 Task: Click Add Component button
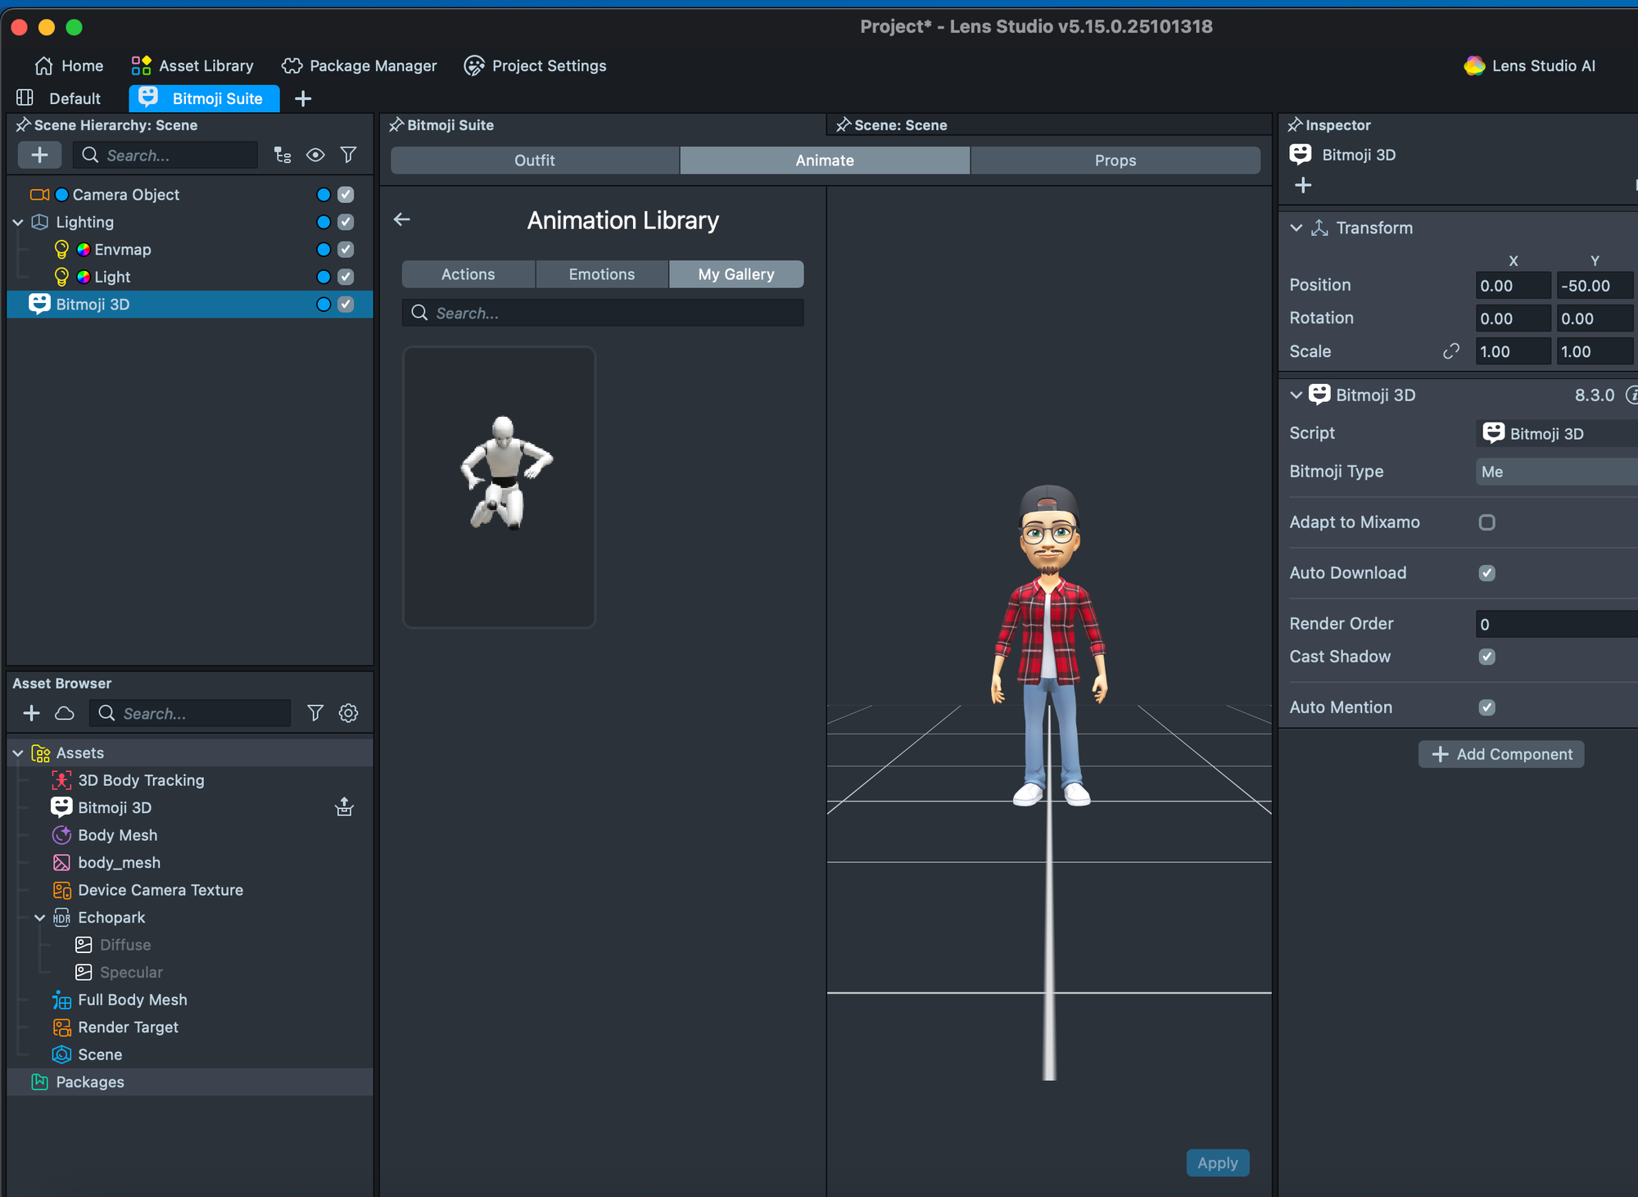coord(1501,754)
